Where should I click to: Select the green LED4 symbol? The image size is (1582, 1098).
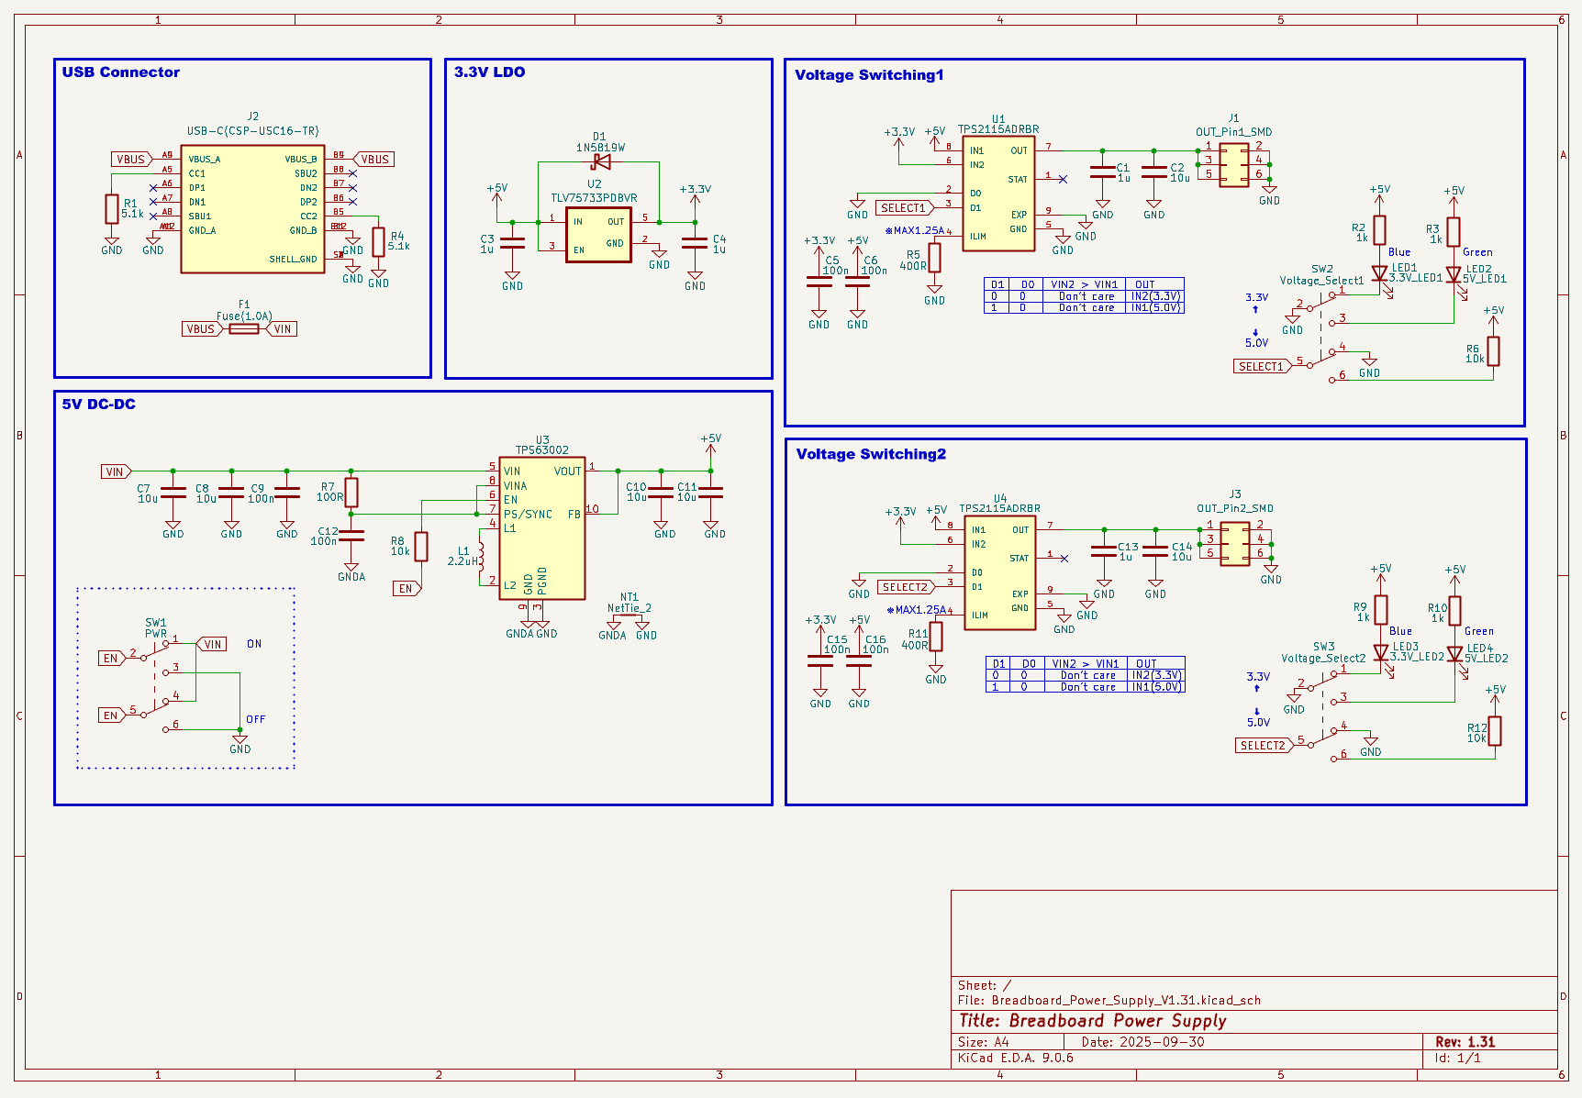(x=1454, y=654)
